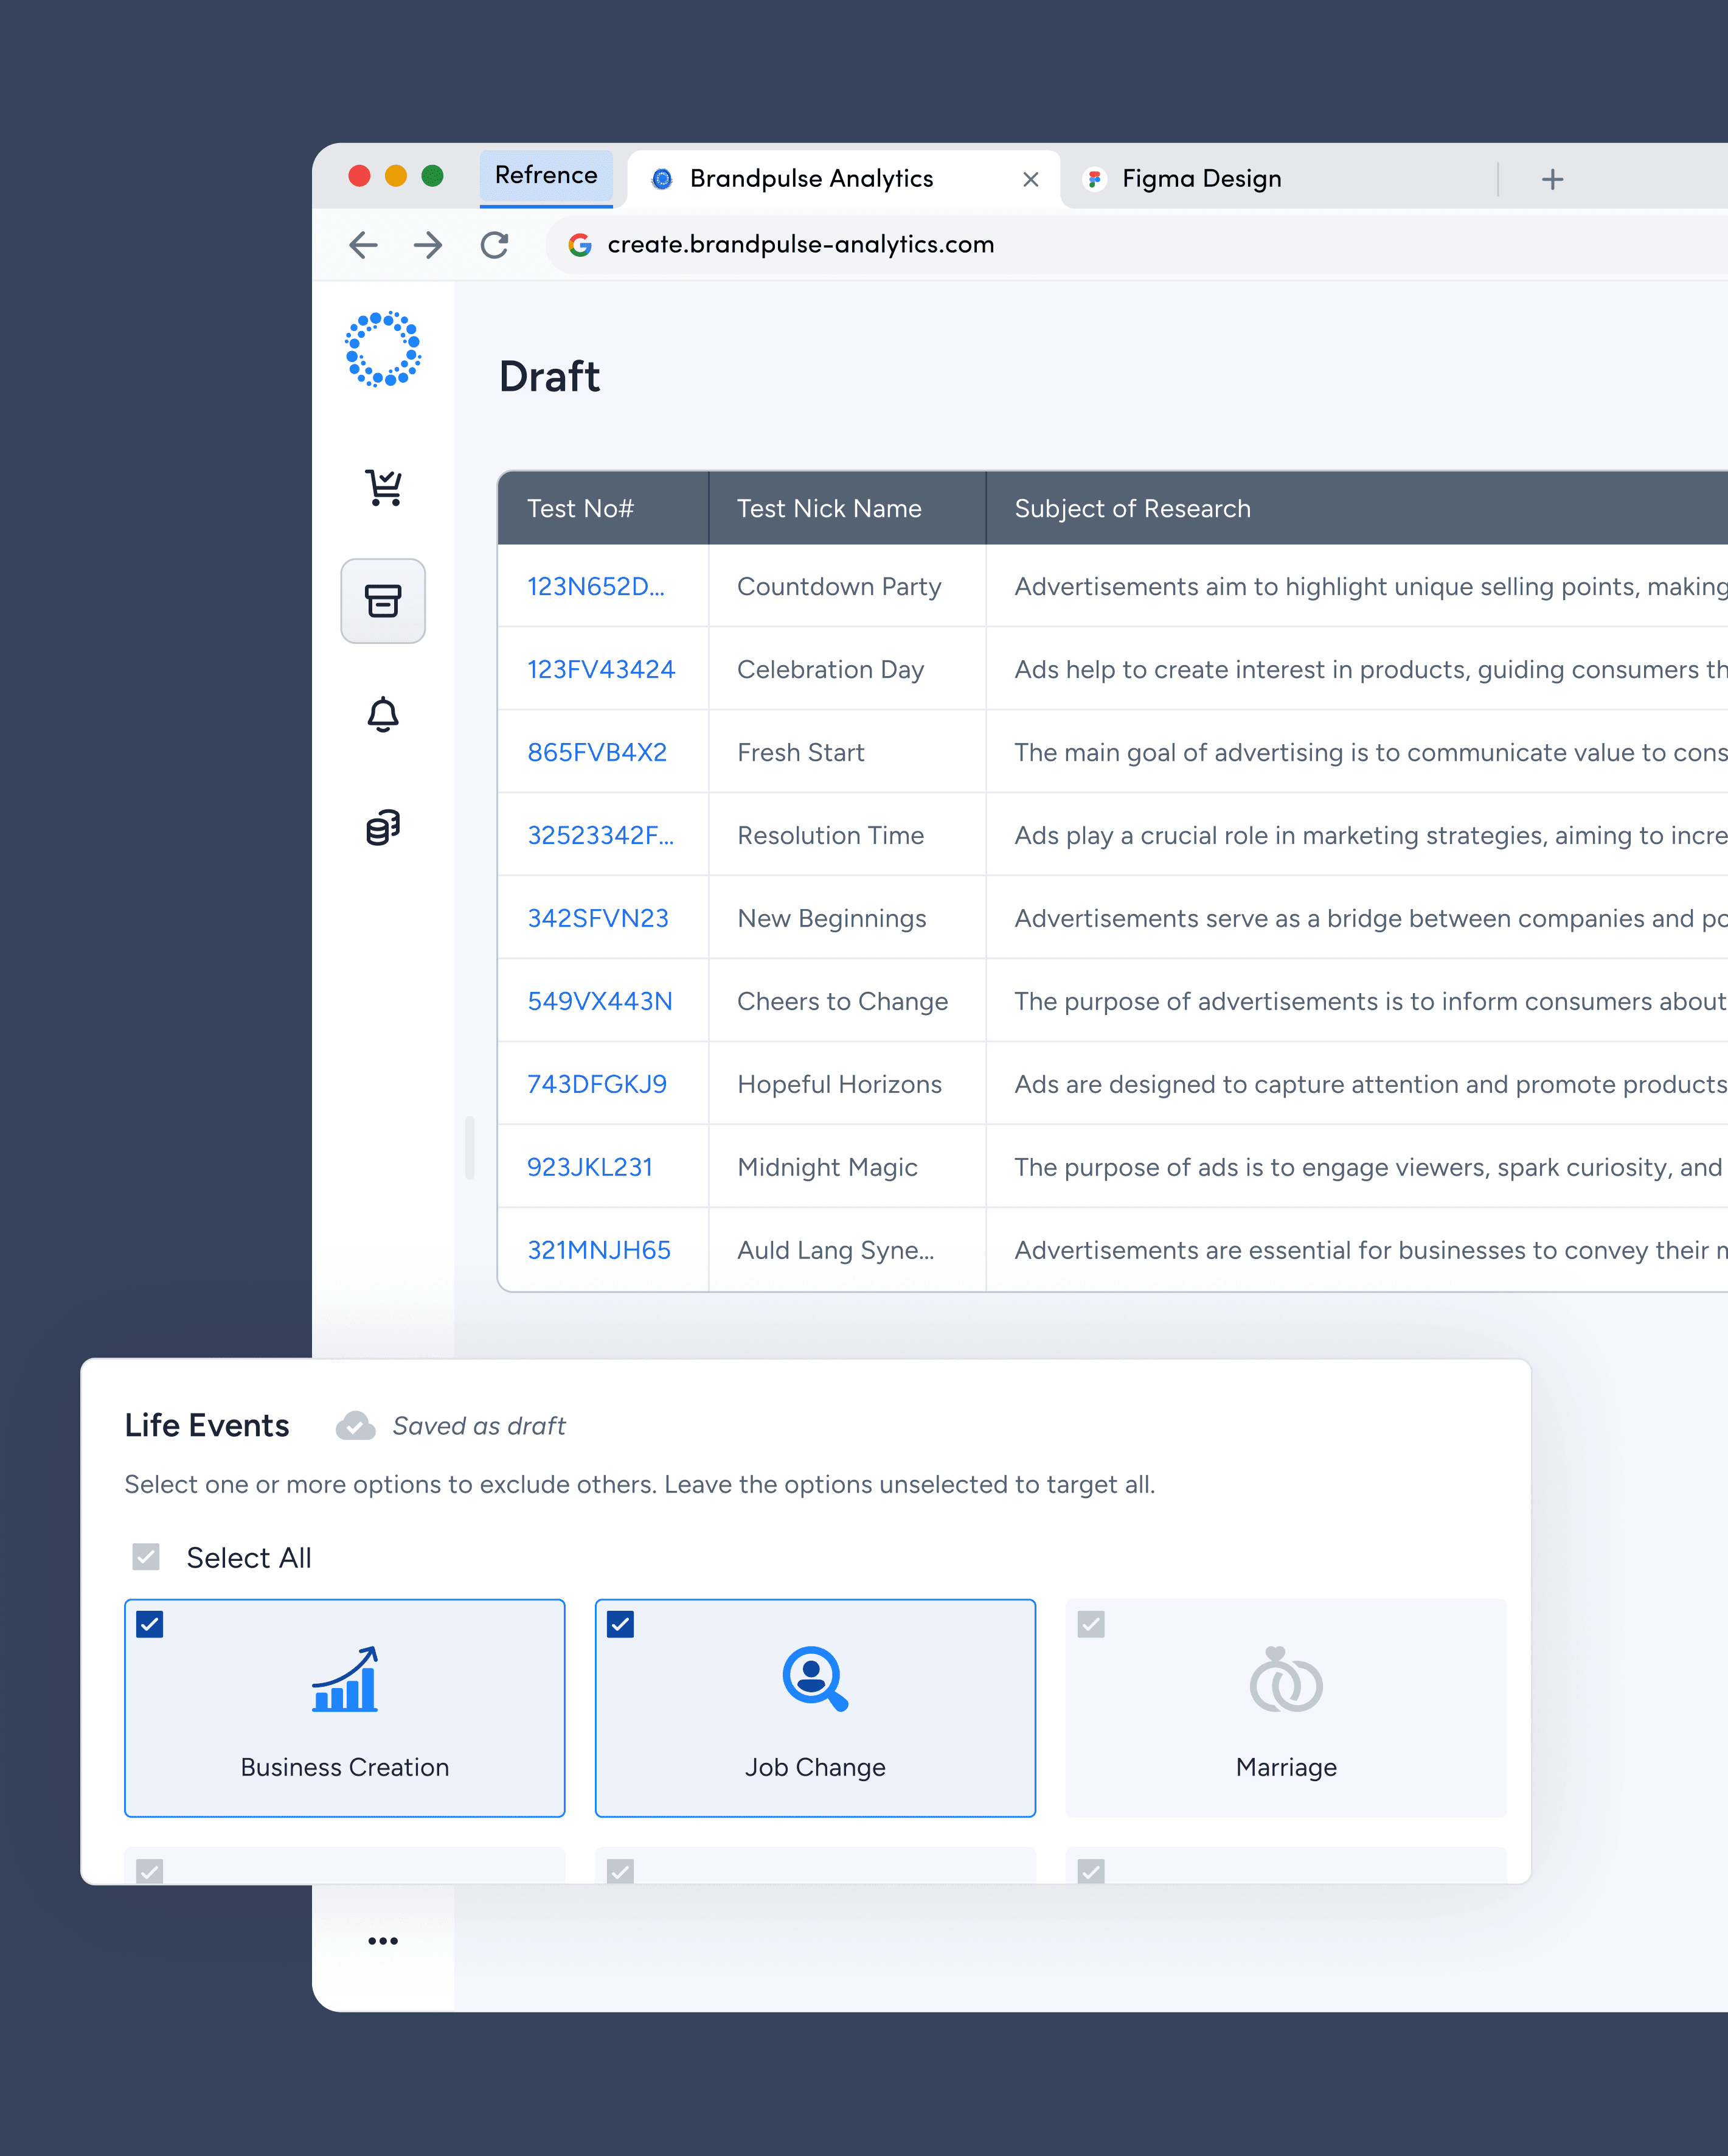Screen dimensions: 1728x2156
Task: Open a new tab with plus icon
Action: point(1552,179)
